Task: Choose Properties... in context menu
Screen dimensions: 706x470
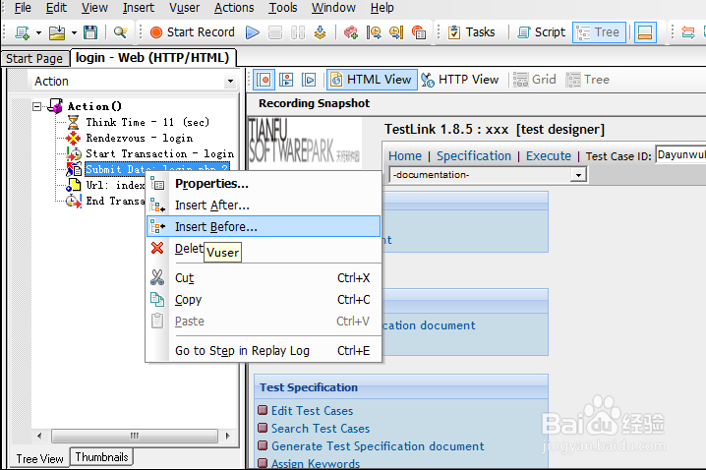Action: (264, 184)
